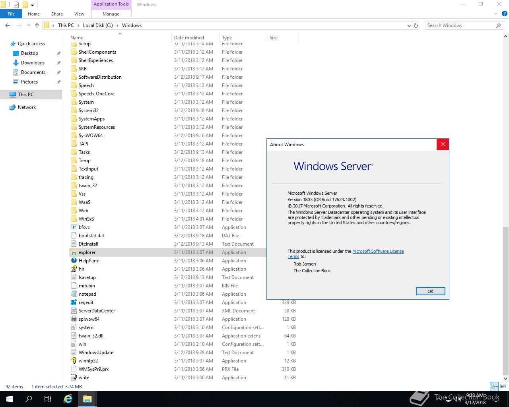Open the Windows Start menu
Screen dimensions: 509x407
(10, 399)
